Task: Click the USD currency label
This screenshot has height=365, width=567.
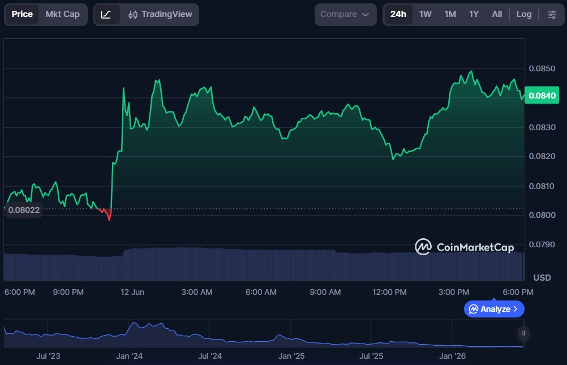Action: (x=542, y=277)
